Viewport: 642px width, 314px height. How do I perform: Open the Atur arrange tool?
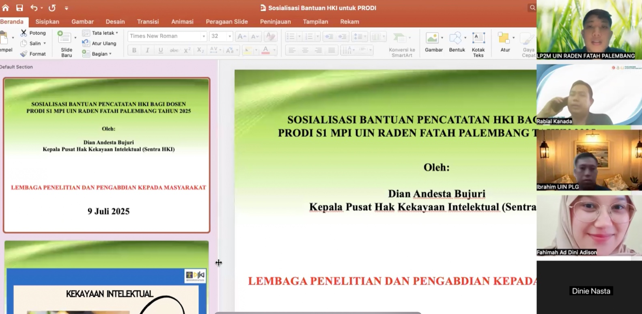(504, 42)
